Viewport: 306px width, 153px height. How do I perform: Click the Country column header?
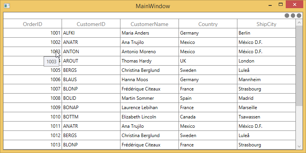(208, 24)
